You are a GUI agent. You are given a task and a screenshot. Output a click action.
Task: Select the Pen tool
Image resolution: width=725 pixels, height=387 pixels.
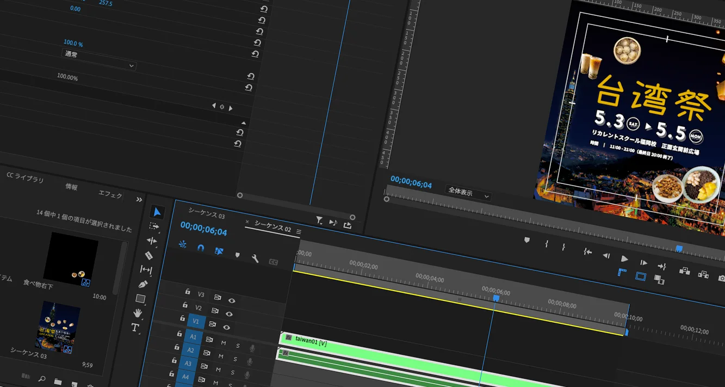click(143, 284)
